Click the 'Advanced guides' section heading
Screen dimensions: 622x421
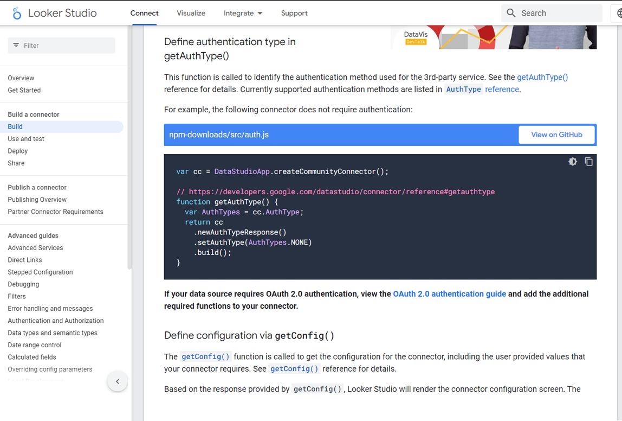click(x=33, y=235)
